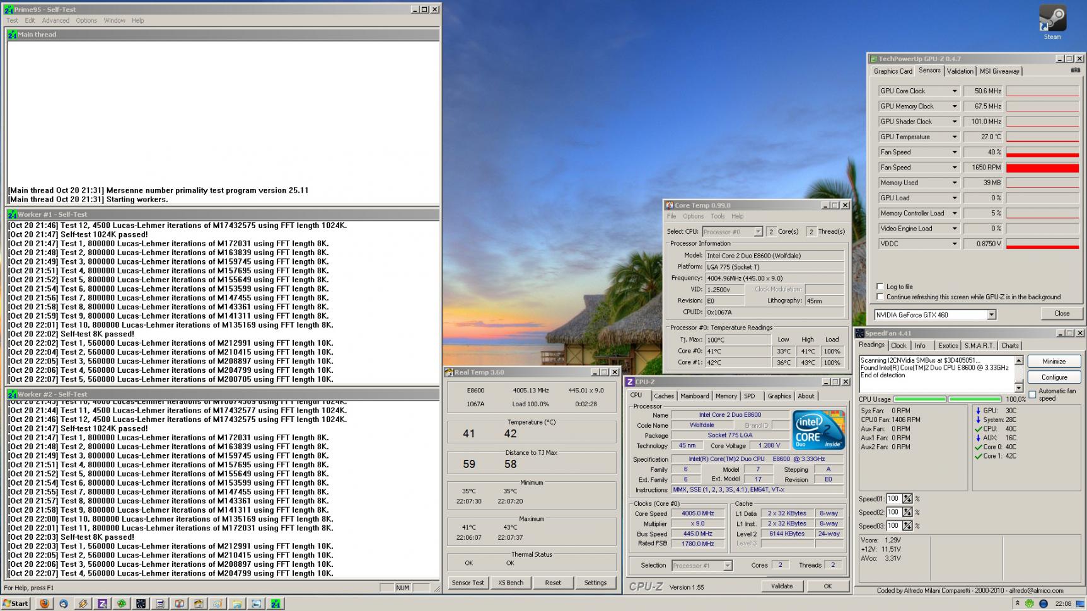Image resolution: width=1087 pixels, height=611 pixels.
Task: Click the green system tray icon
Action: (1030, 603)
